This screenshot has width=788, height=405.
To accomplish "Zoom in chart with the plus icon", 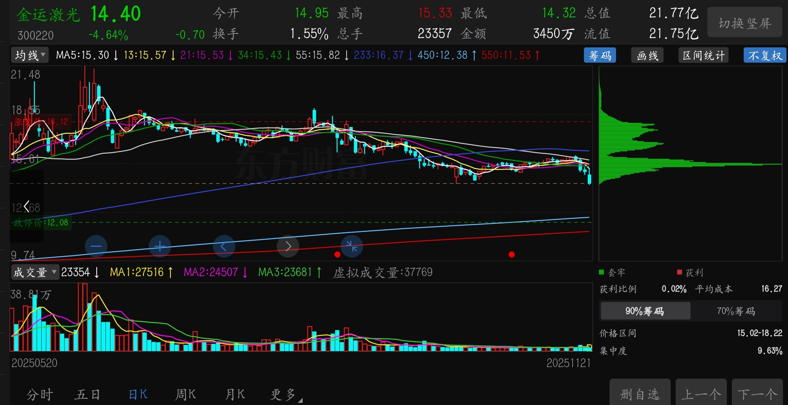I will [160, 246].
